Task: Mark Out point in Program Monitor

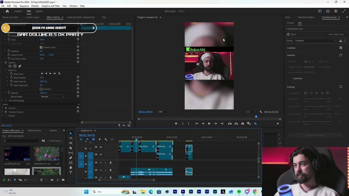Action: (x=188, y=124)
